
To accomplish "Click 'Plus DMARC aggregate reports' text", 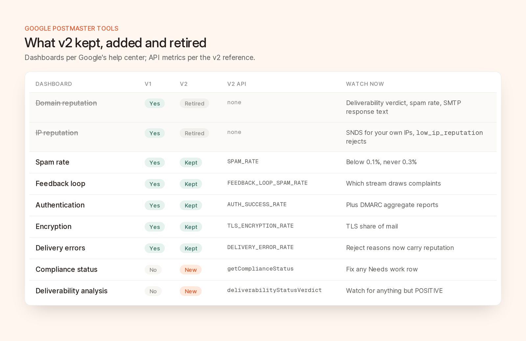I will [x=392, y=205].
